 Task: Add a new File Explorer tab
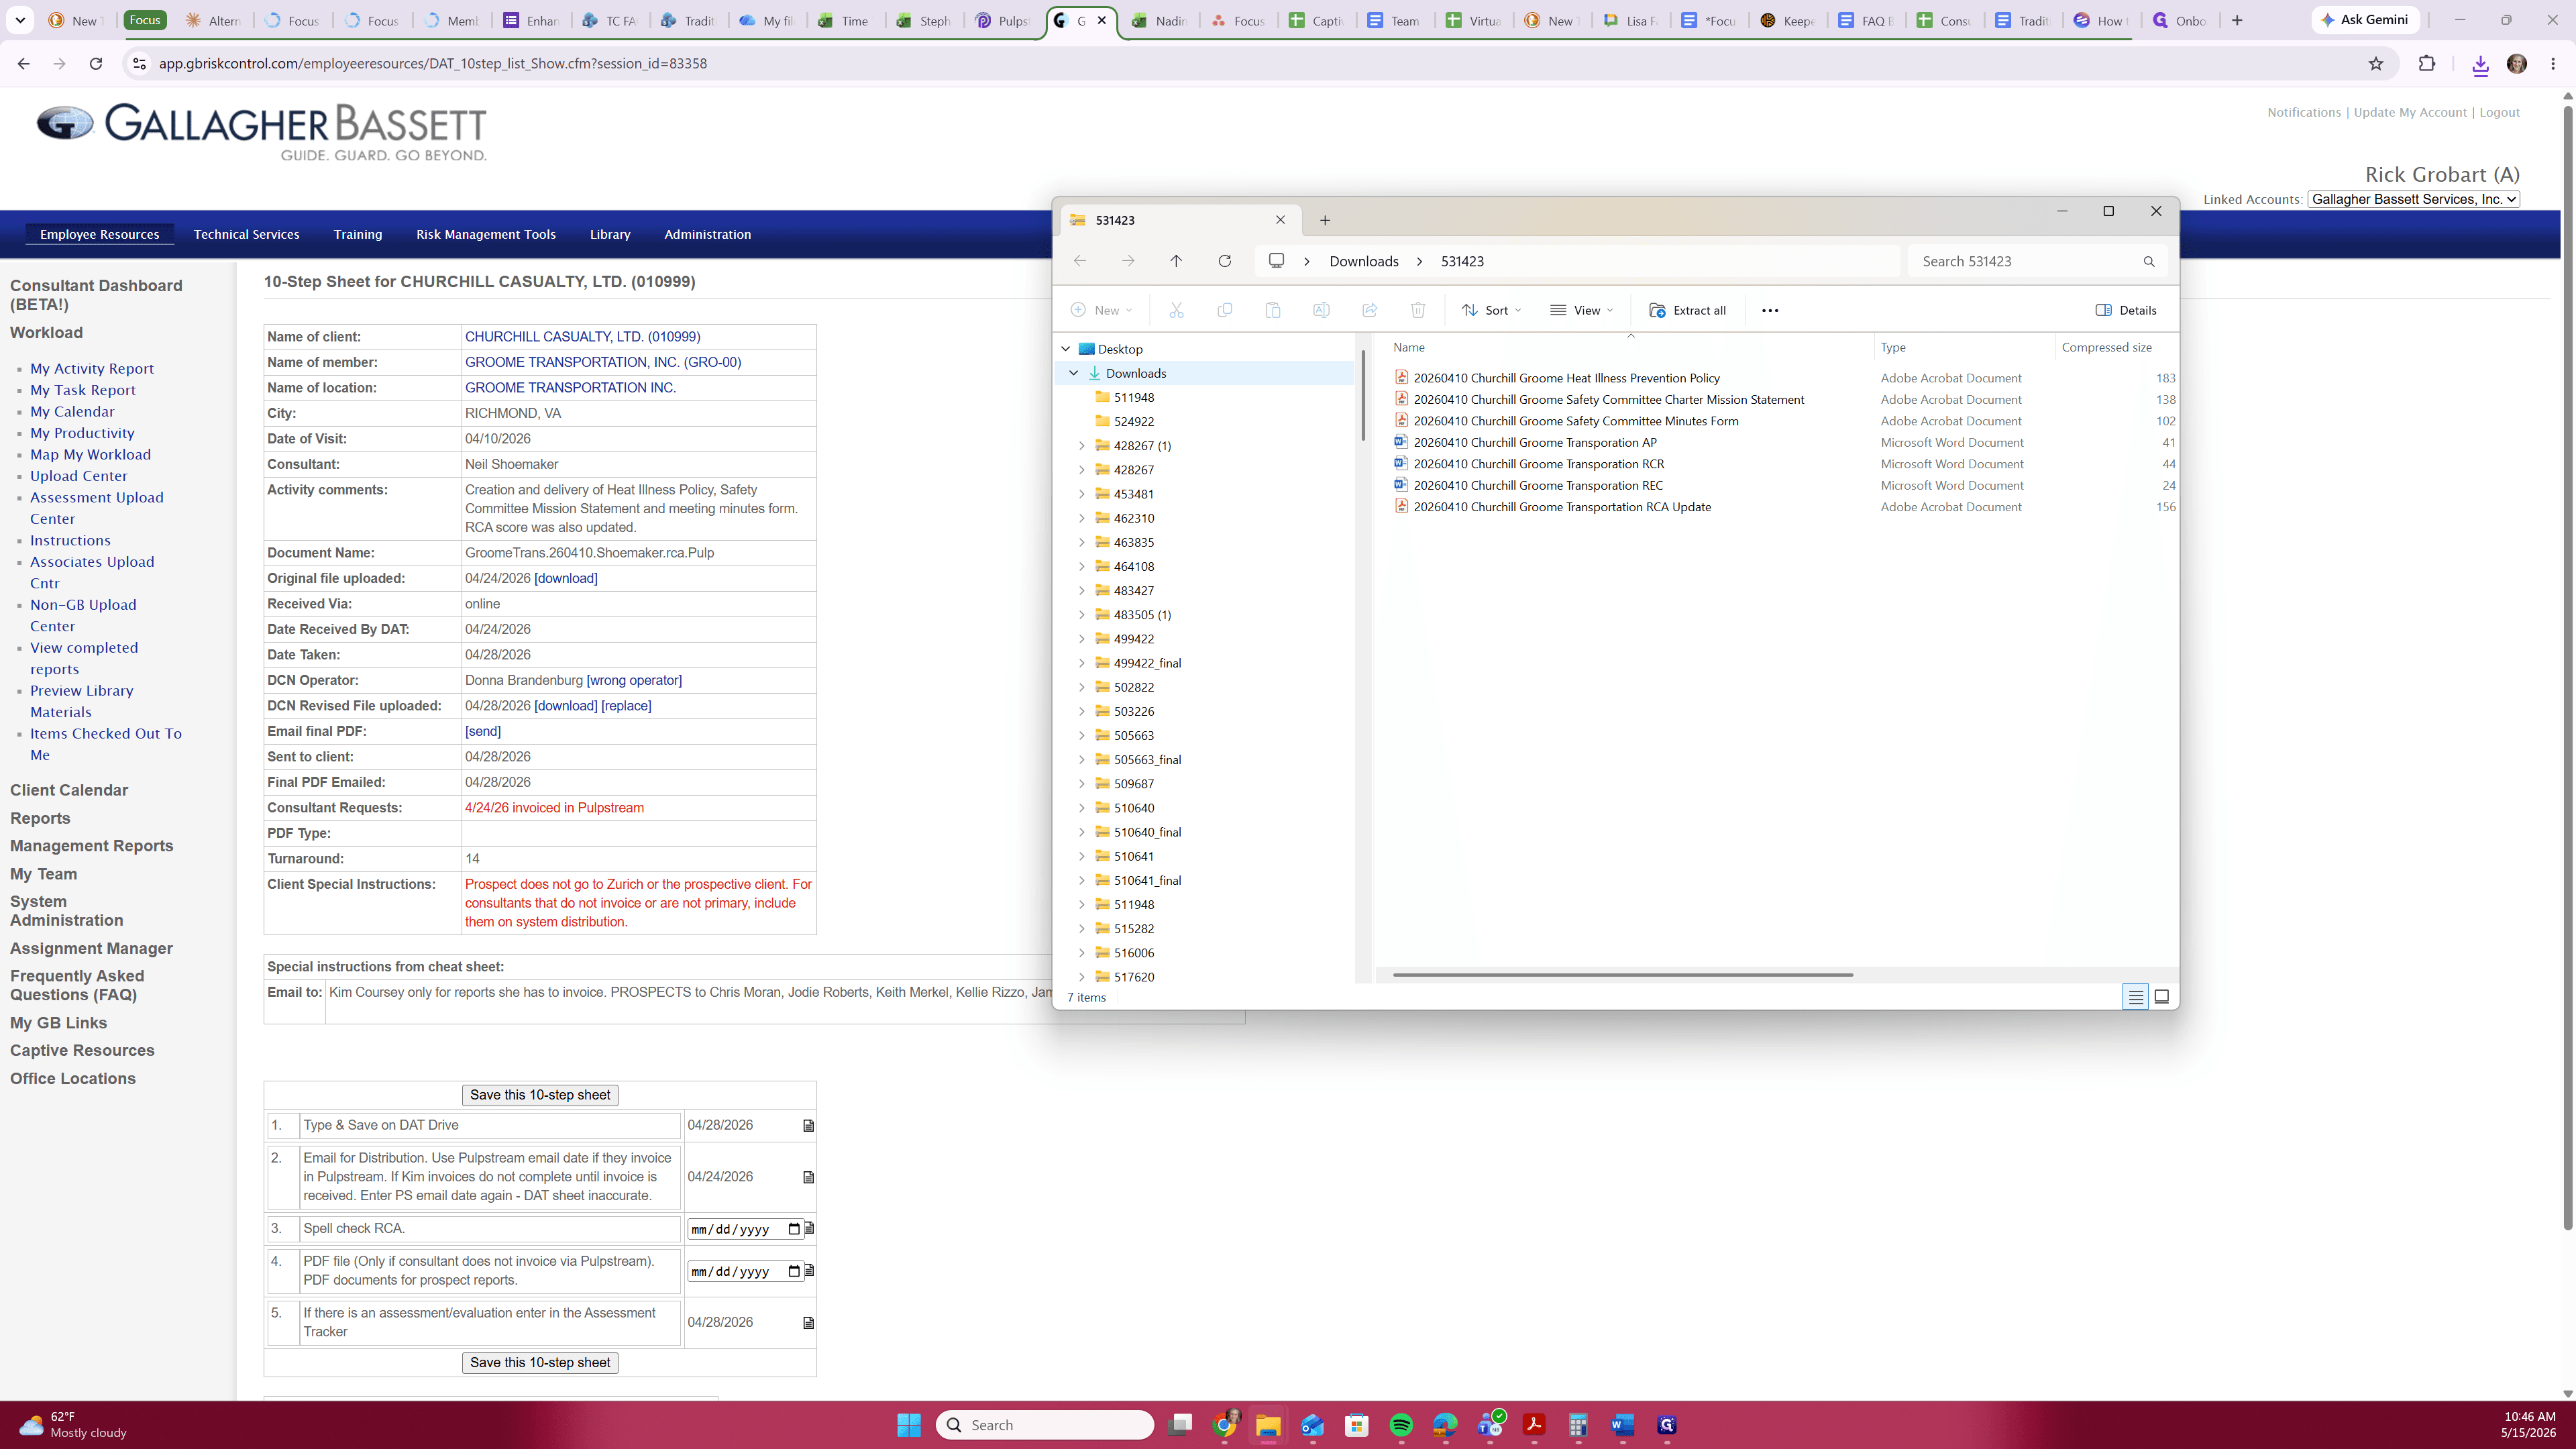1325,220
